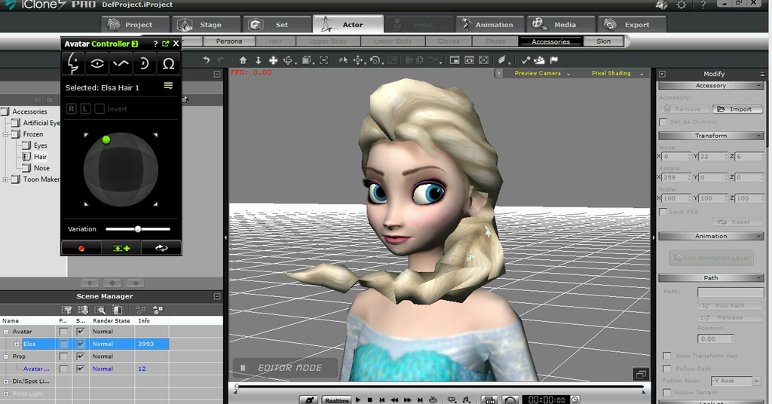Click the home icon in the toolbar
Image resolution: width=772 pixels, height=404 pixels.
[x=243, y=60]
